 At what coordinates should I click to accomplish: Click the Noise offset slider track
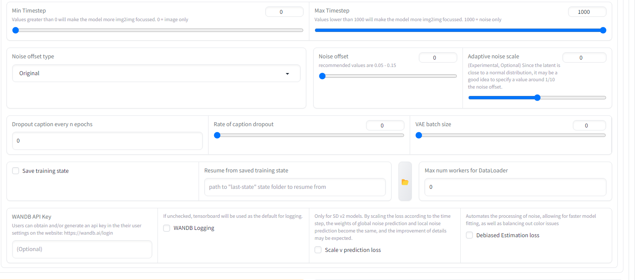(389, 76)
